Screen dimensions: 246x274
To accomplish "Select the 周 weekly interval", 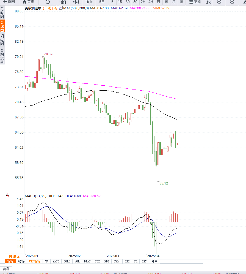I will (166, 2).
